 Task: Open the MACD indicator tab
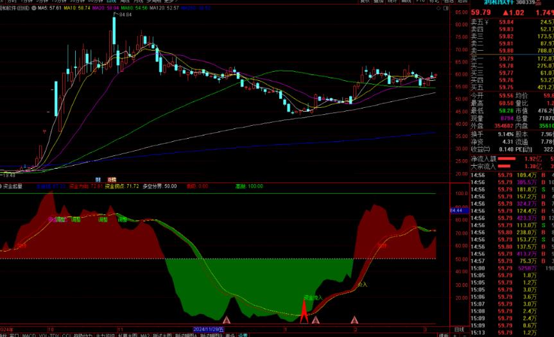click(29, 335)
